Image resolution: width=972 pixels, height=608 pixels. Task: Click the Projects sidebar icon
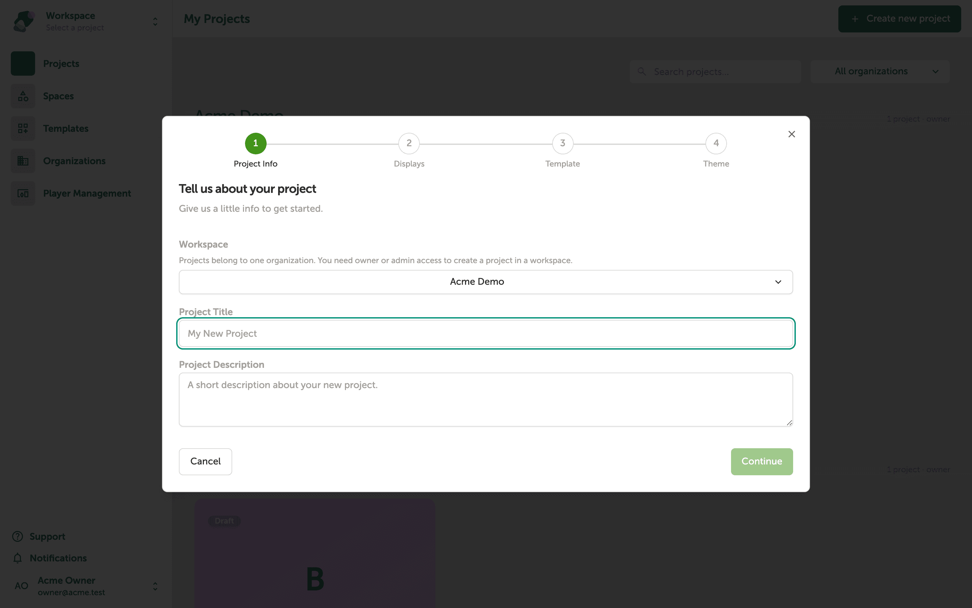[x=23, y=64]
